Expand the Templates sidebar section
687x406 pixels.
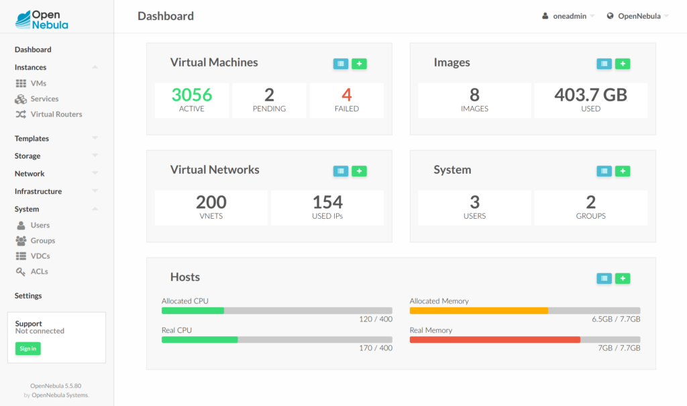click(x=95, y=138)
